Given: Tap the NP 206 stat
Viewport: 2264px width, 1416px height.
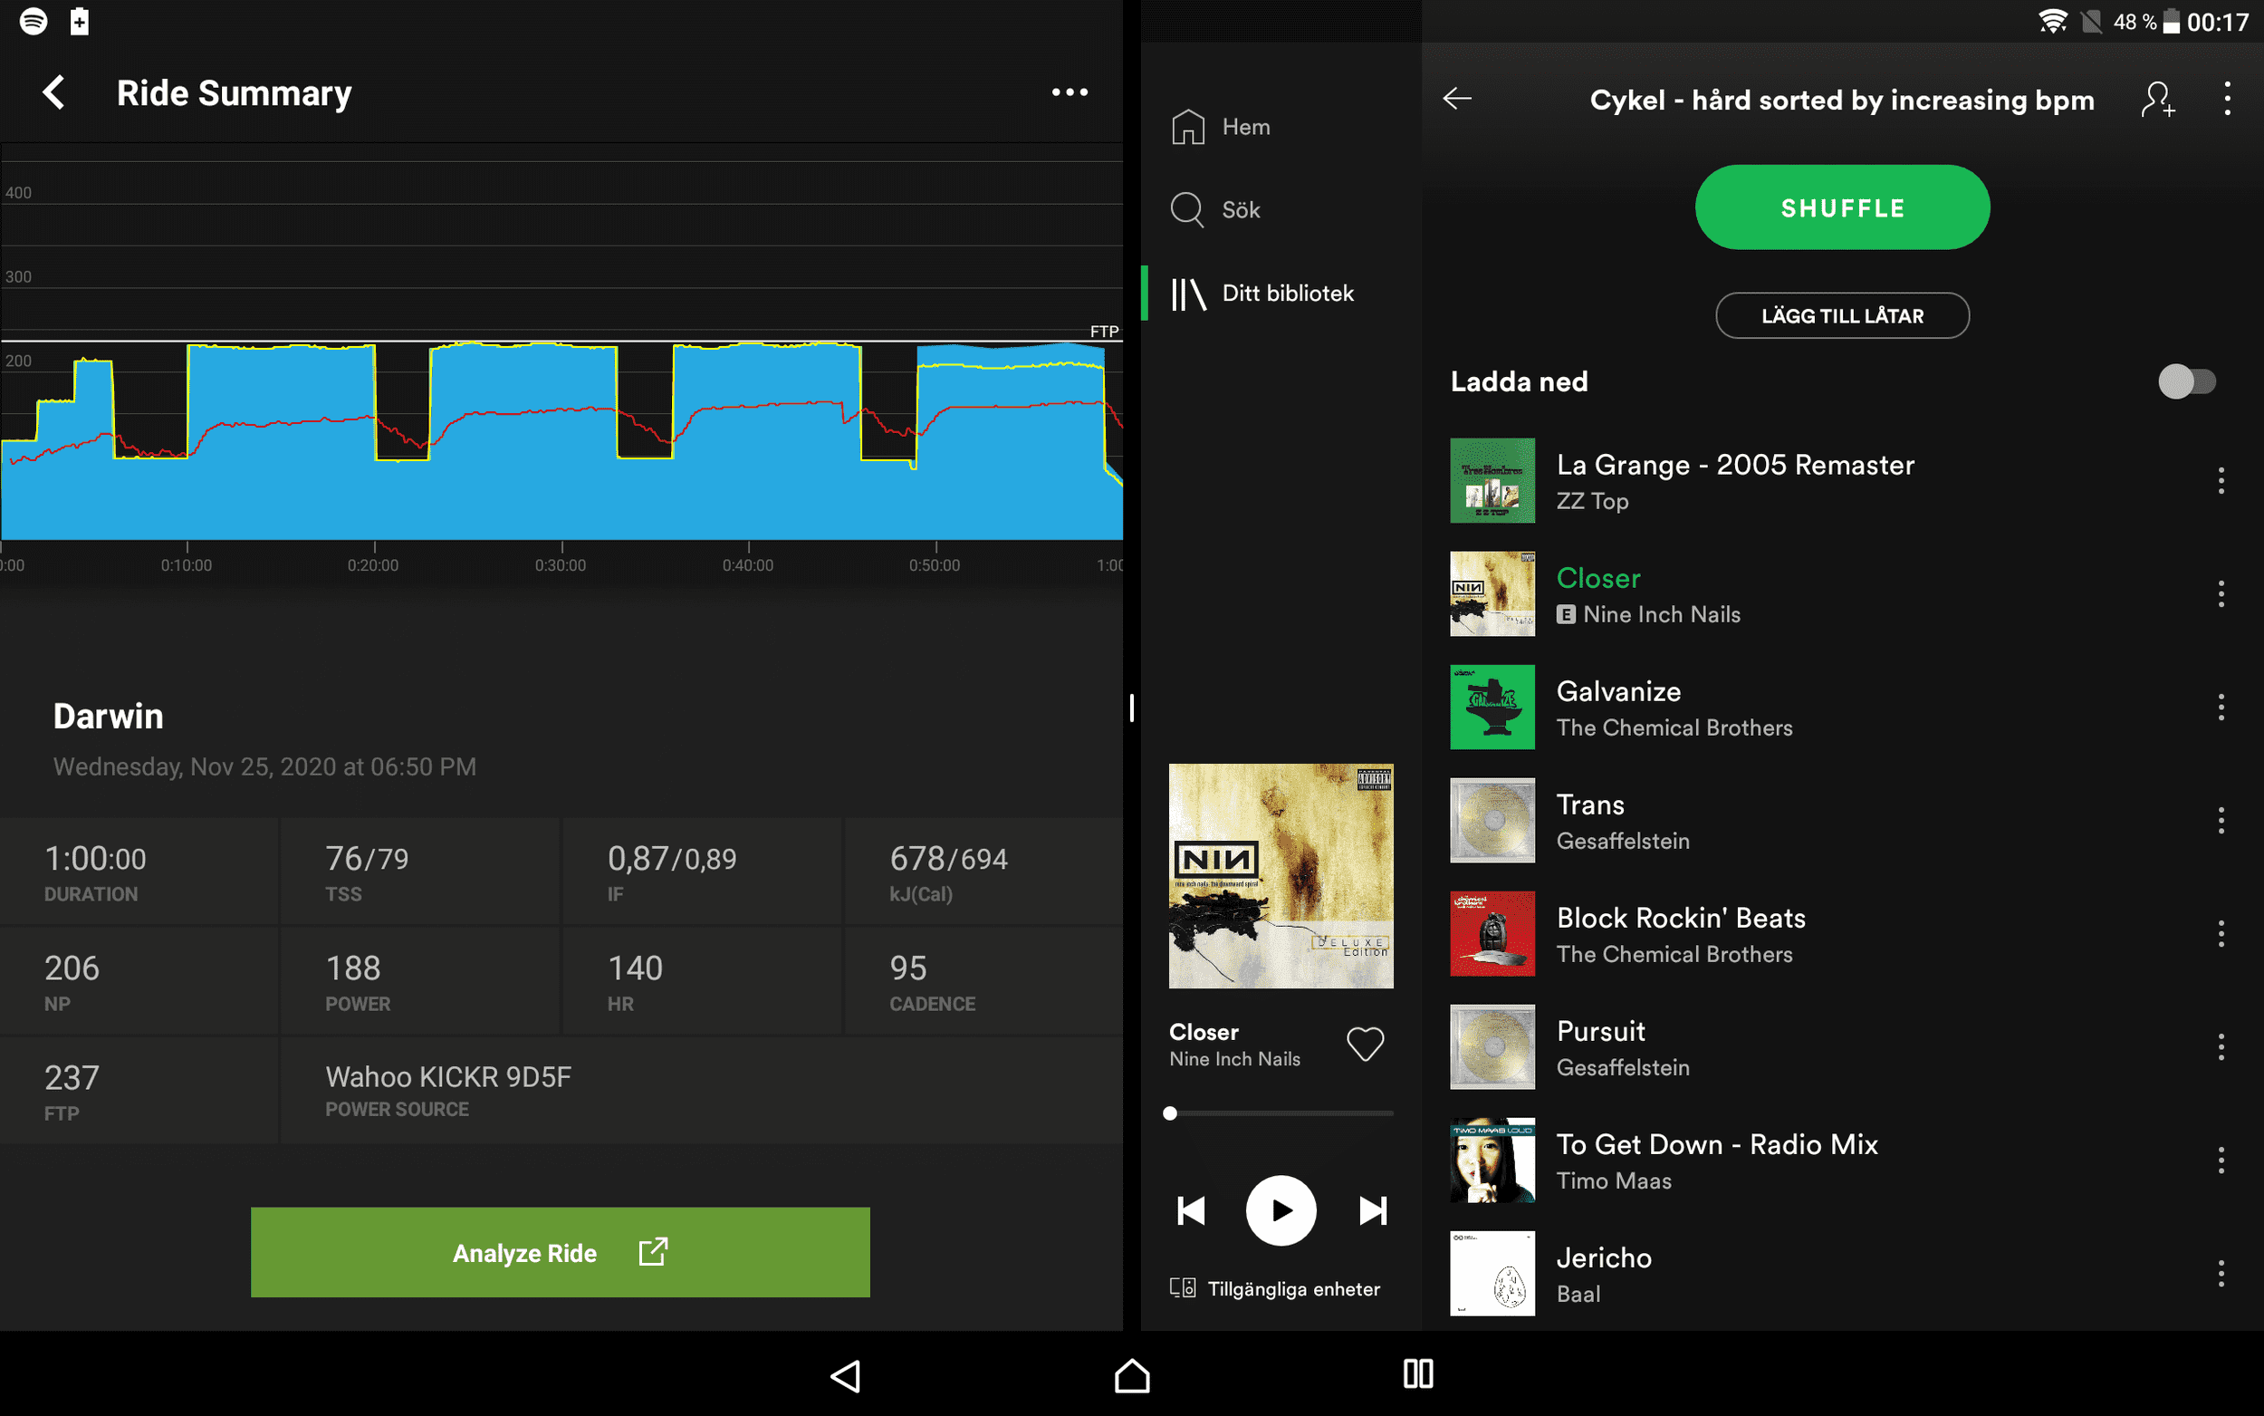Looking at the screenshot, I should (139, 981).
